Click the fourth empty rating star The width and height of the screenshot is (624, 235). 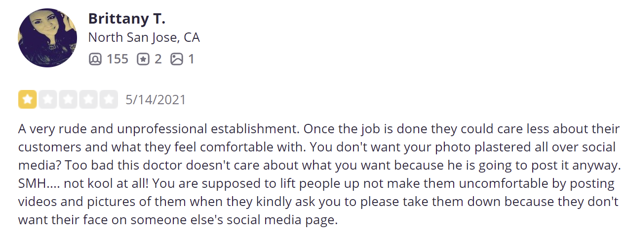[88, 99]
